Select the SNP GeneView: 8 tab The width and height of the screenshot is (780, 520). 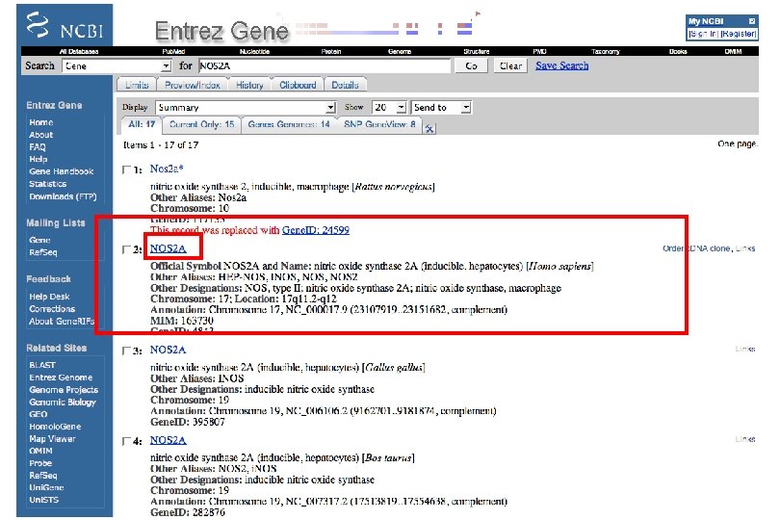(379, 124)
